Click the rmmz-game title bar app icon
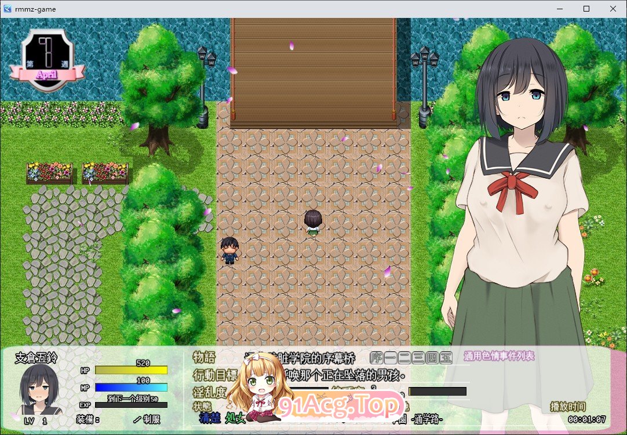Screen dimensions: 627x435 tap(7, 9)
